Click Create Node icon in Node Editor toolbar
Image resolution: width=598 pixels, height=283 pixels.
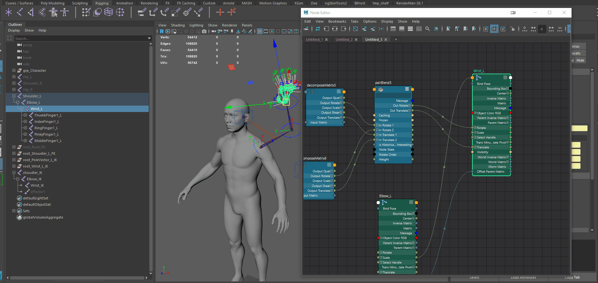pyautogui.click(x=306, y=29)
